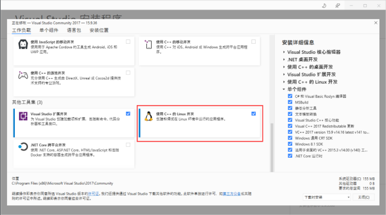Uncheck the 静态分析工具 component checkbox
The height and width of the screenshot is (215, 386).
point(290,108)
